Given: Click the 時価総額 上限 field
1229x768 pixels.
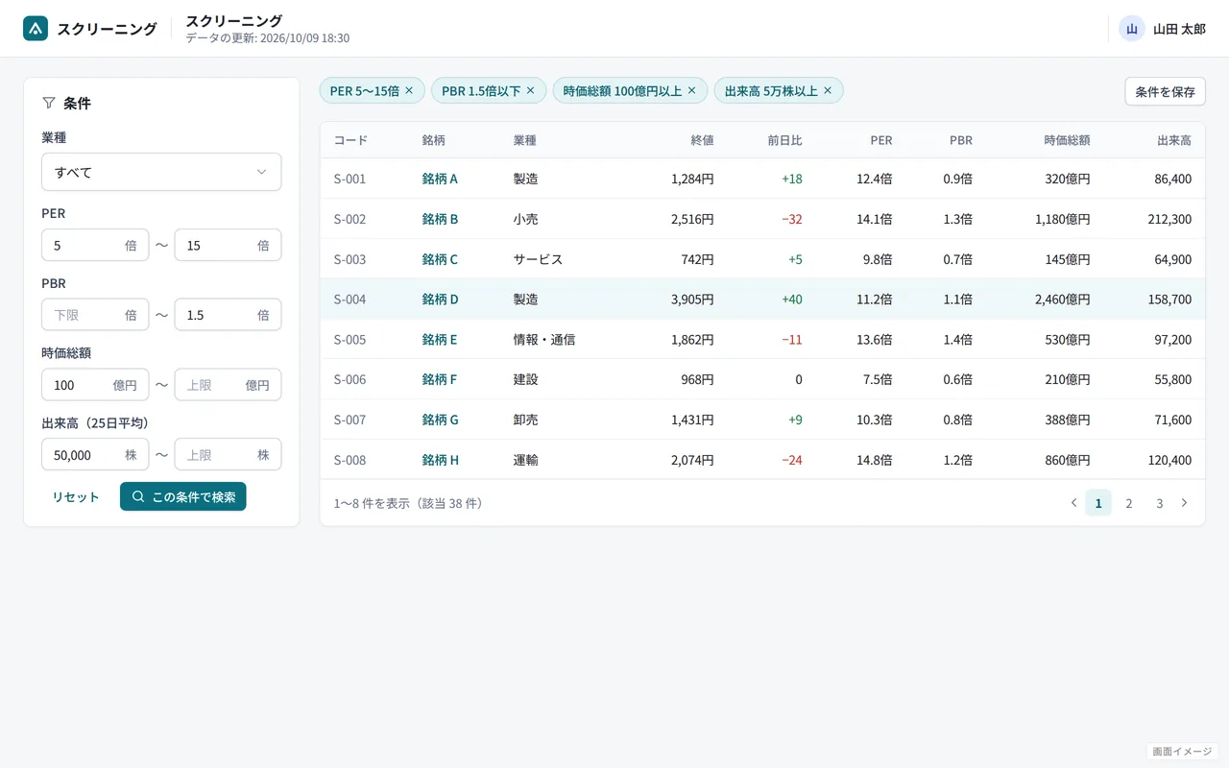Looking at the screenshot, I should (228, 385).
